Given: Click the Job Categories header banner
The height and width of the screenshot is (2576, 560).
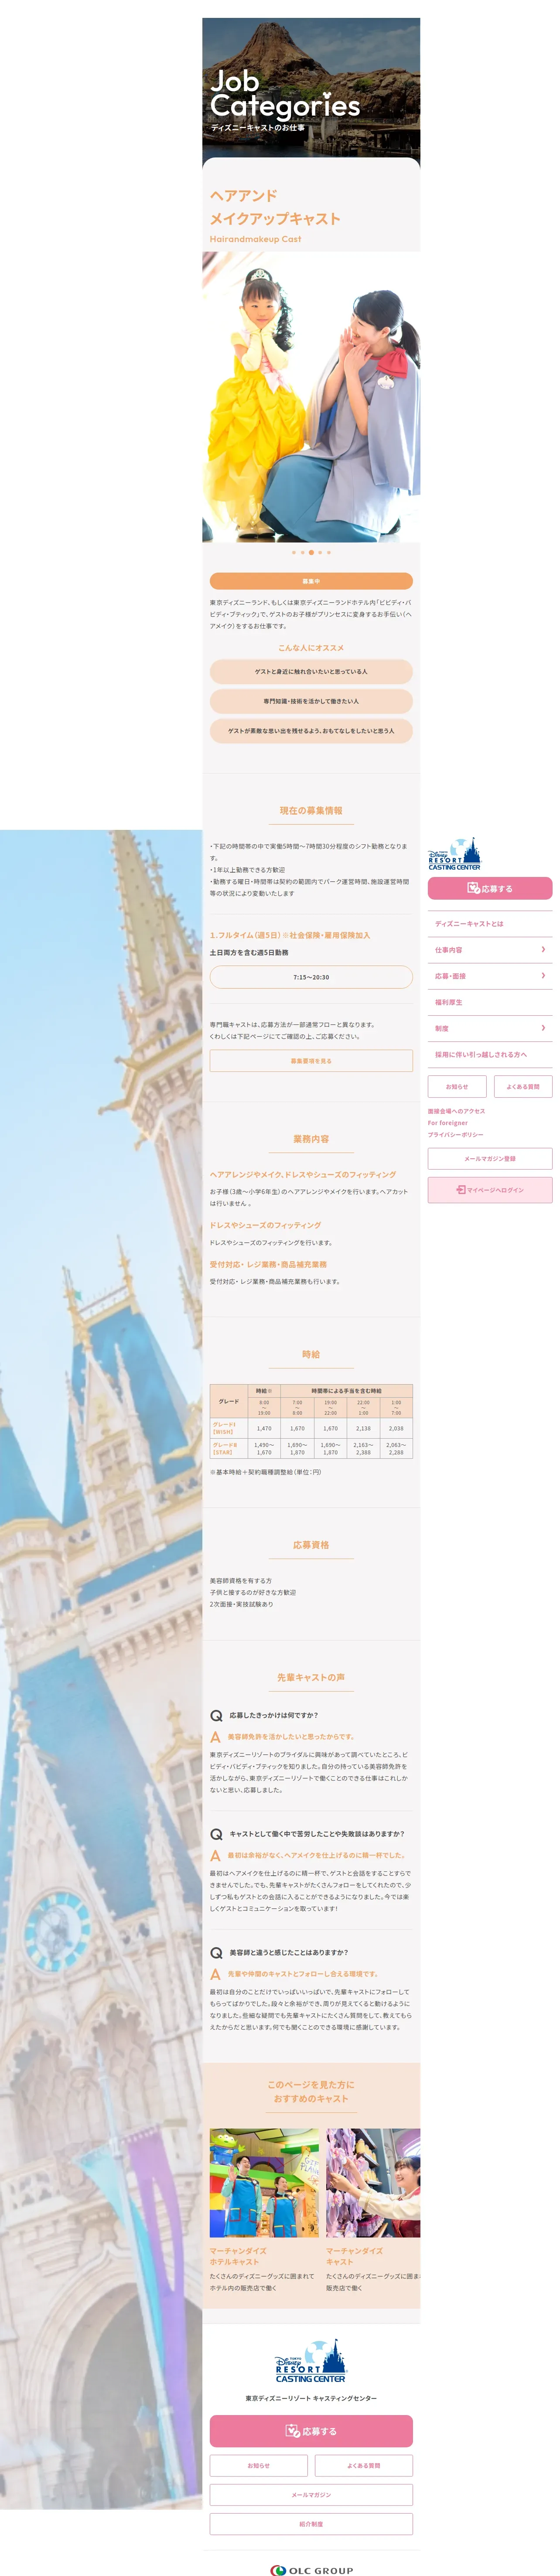Looking at the screenshot, I should point(311,92).
